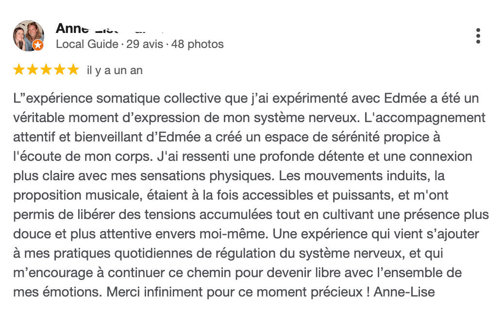Click the fourth rating star
Image resolution: width=503 pixels, height=312 pixels.
pyautogui.click(x=60, y=70)
